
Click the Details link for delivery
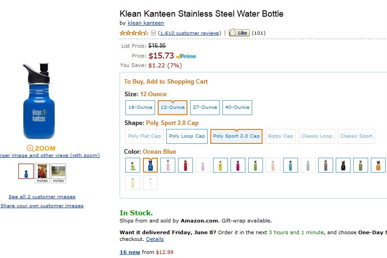(155, 239)
